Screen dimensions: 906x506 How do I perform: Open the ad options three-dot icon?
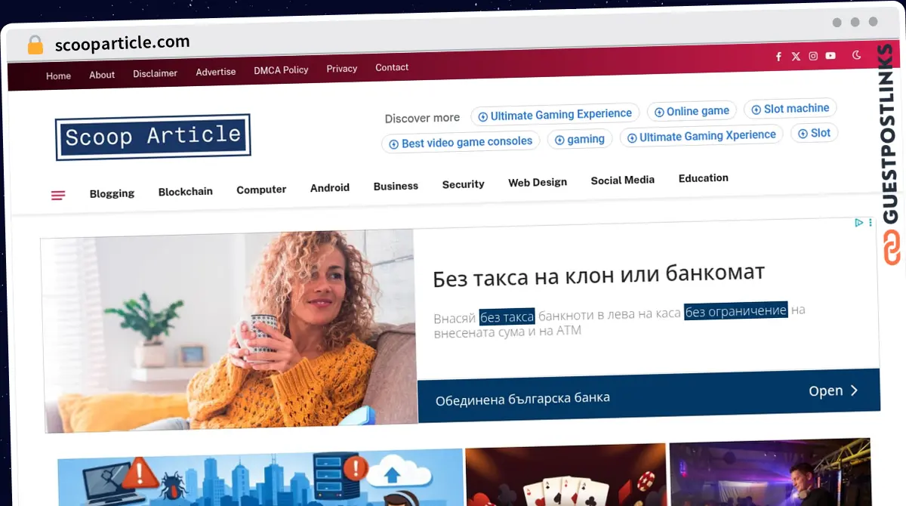pos(870,223)
